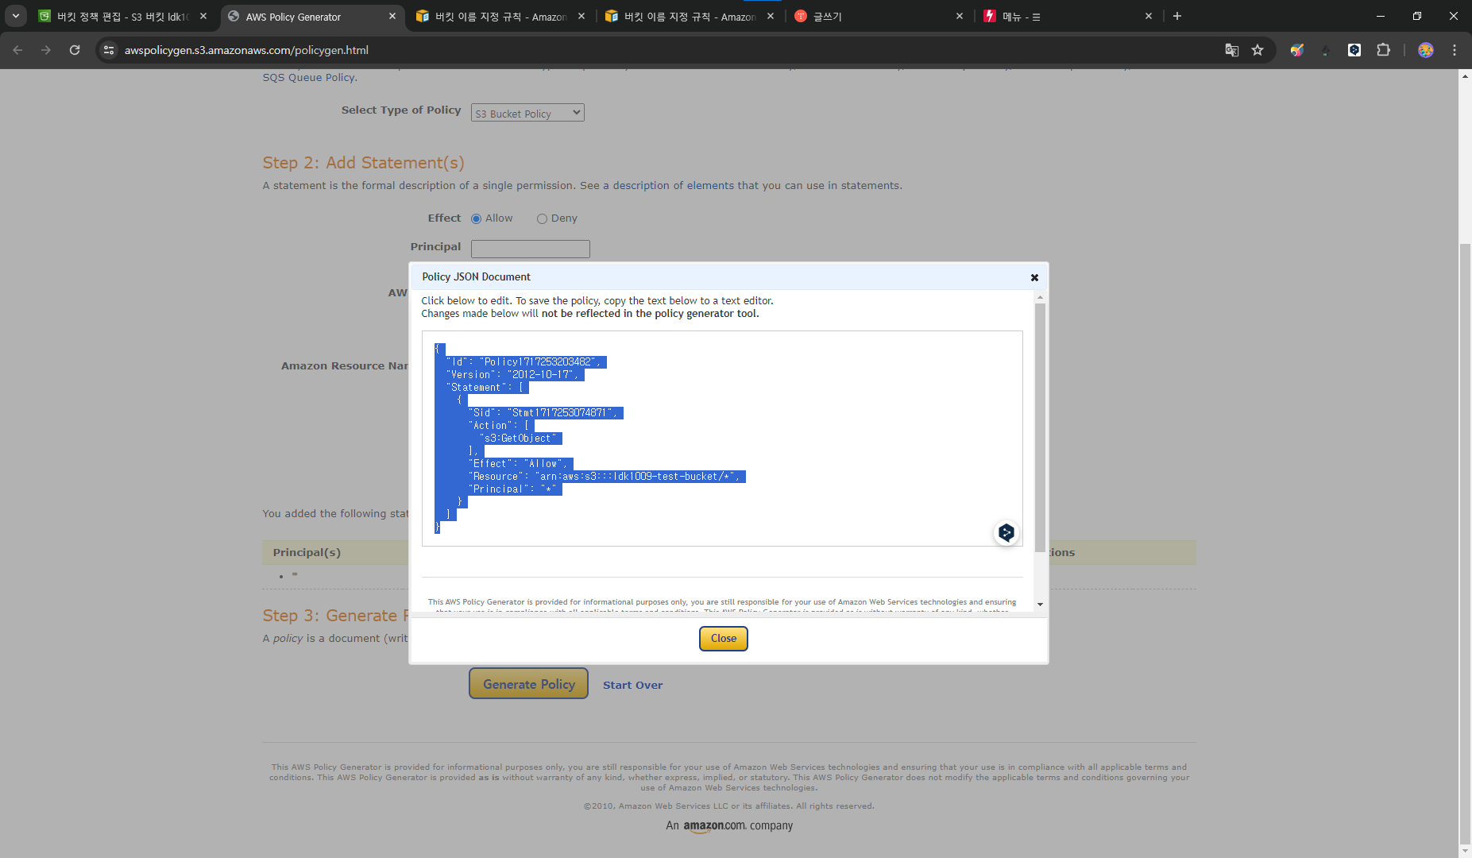Image resolution: width=1472 pixels, height=858 pixels.
Task: Reload the current page
Action: [x=75, y=50]
